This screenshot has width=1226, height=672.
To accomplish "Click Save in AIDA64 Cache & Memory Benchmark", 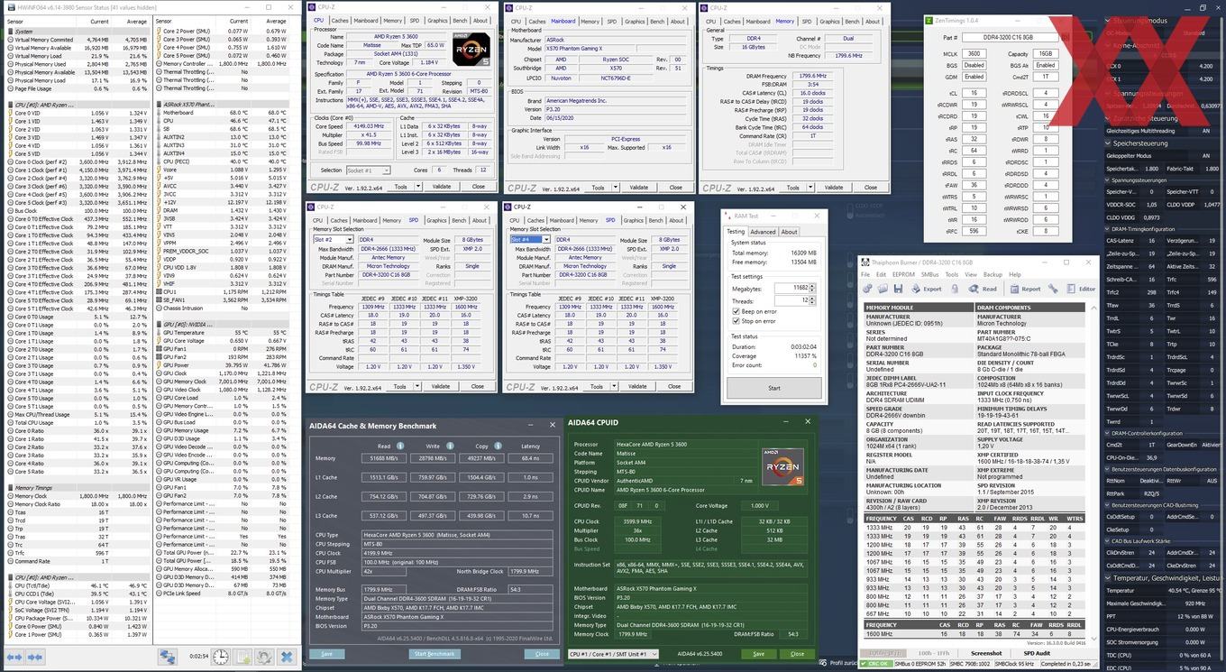I will tap(326, 654).
